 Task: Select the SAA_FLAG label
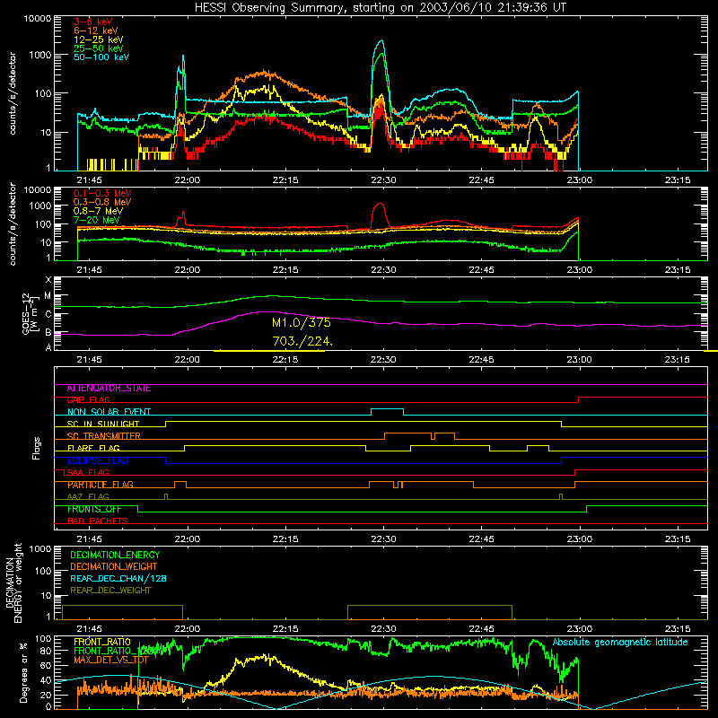tap(87, 472)
